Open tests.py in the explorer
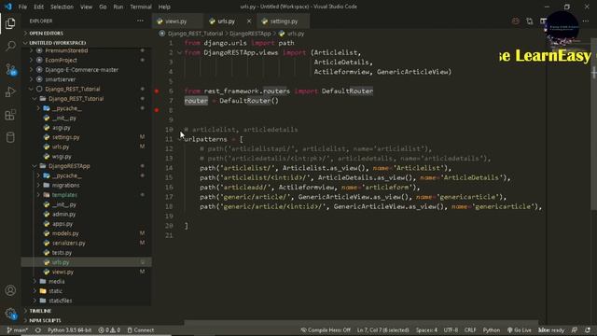The image size is (597, 336). click(62, 253)
